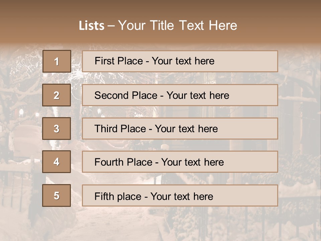Screen dimensions: 321x241
Task: Click 'Your Title Text Here' in the heading
Action: point(178,25)
